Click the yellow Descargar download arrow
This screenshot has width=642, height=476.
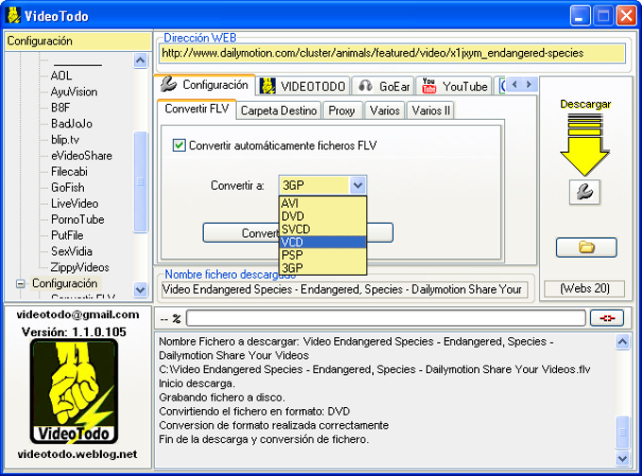(584, 144)
